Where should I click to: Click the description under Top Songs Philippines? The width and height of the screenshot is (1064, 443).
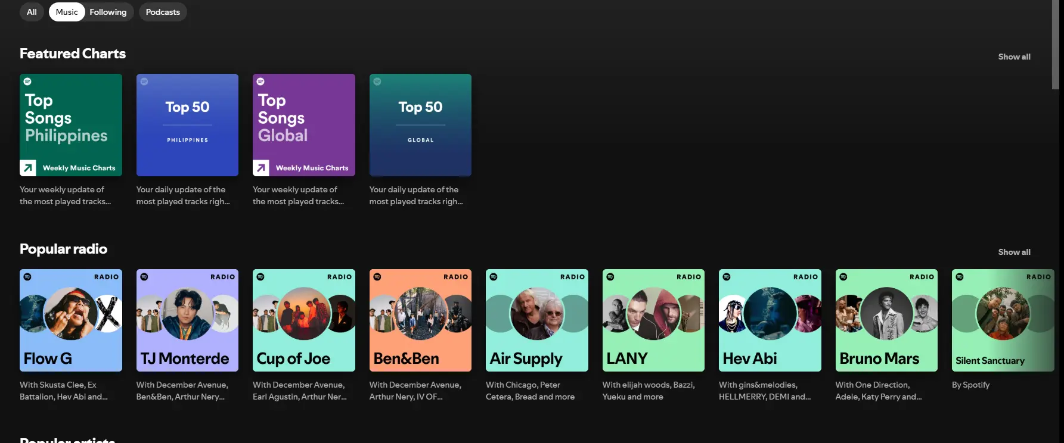pyautogui.click(x=66, y=195)
